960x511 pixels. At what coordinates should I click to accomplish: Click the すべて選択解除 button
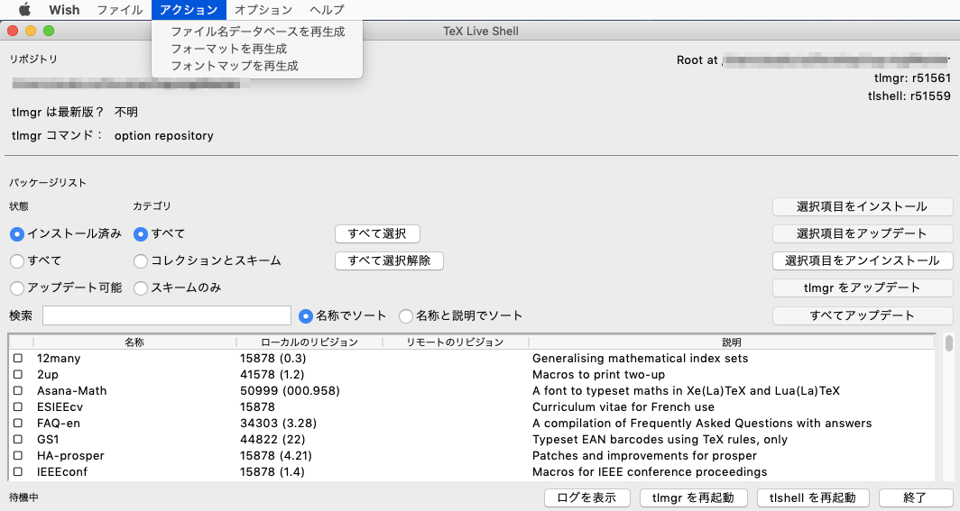tap(389, 260)
